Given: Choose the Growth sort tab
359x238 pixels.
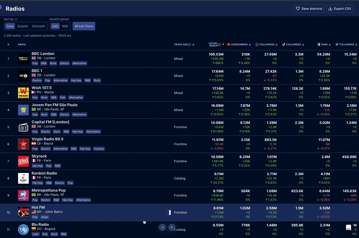Looking at the screenshot, I should (22, 26).
